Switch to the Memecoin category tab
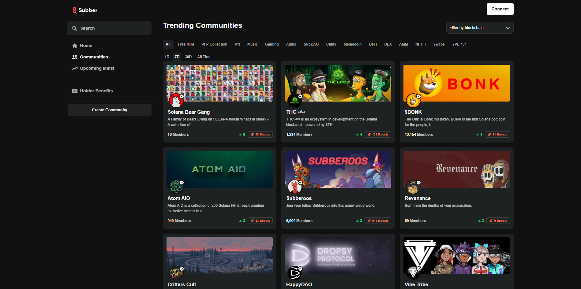581x289 pixels. (352, 44)
